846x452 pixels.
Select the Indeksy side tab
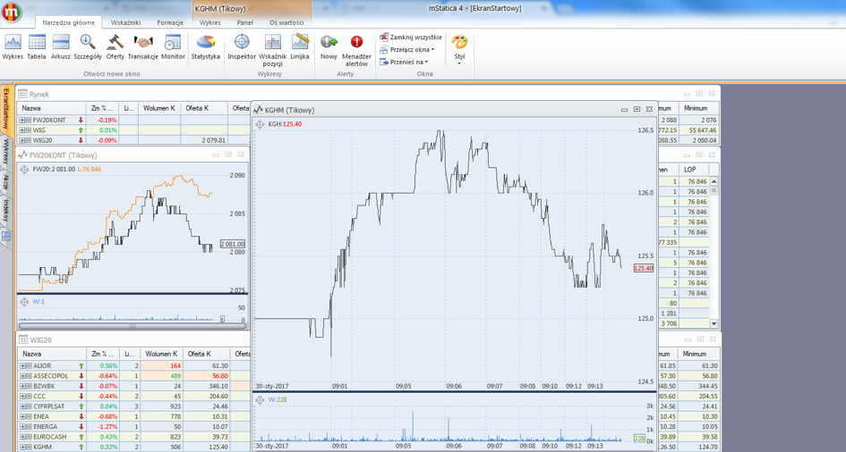click(6, 211)
